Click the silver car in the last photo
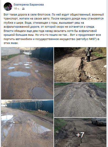This screenshot has height=147, width=108. [99, 121]
